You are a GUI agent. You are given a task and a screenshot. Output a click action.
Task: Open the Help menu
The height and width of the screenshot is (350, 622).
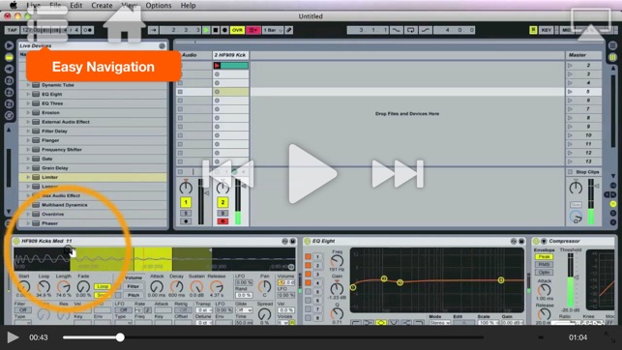[x=188, y=6]
